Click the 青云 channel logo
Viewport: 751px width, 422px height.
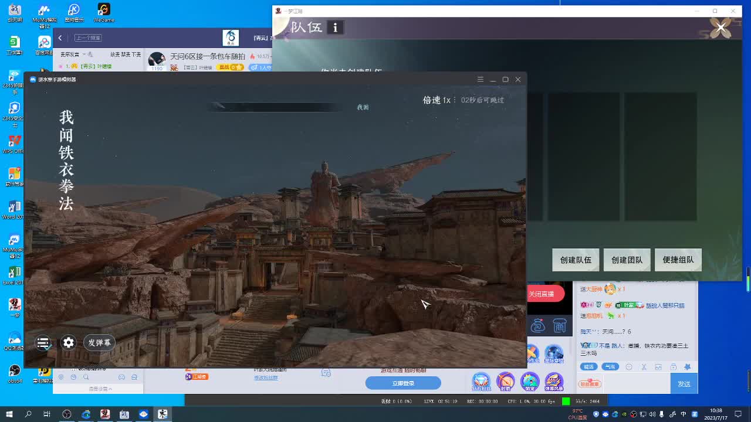[x=231, y=38]
